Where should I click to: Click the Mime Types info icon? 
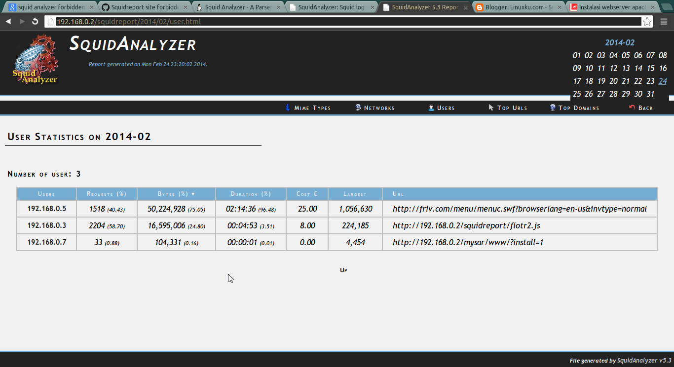tap(288, 108)
